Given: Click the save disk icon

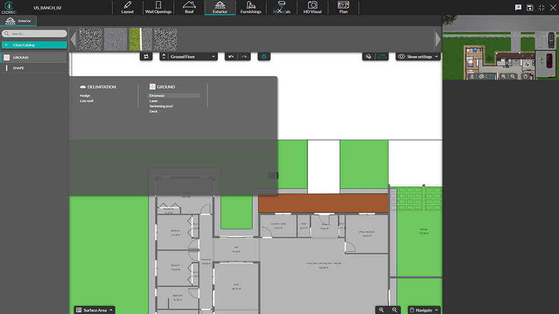Looking at the screenshot, I should point(529,7).
